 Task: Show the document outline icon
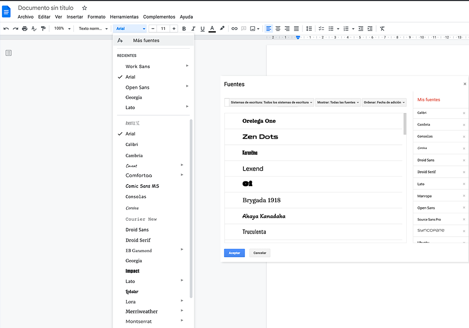click(8, 53)
